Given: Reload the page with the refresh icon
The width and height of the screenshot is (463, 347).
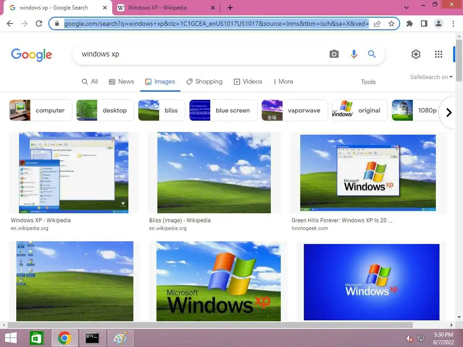Looking at the screenshot, I should tap(39, 23).
